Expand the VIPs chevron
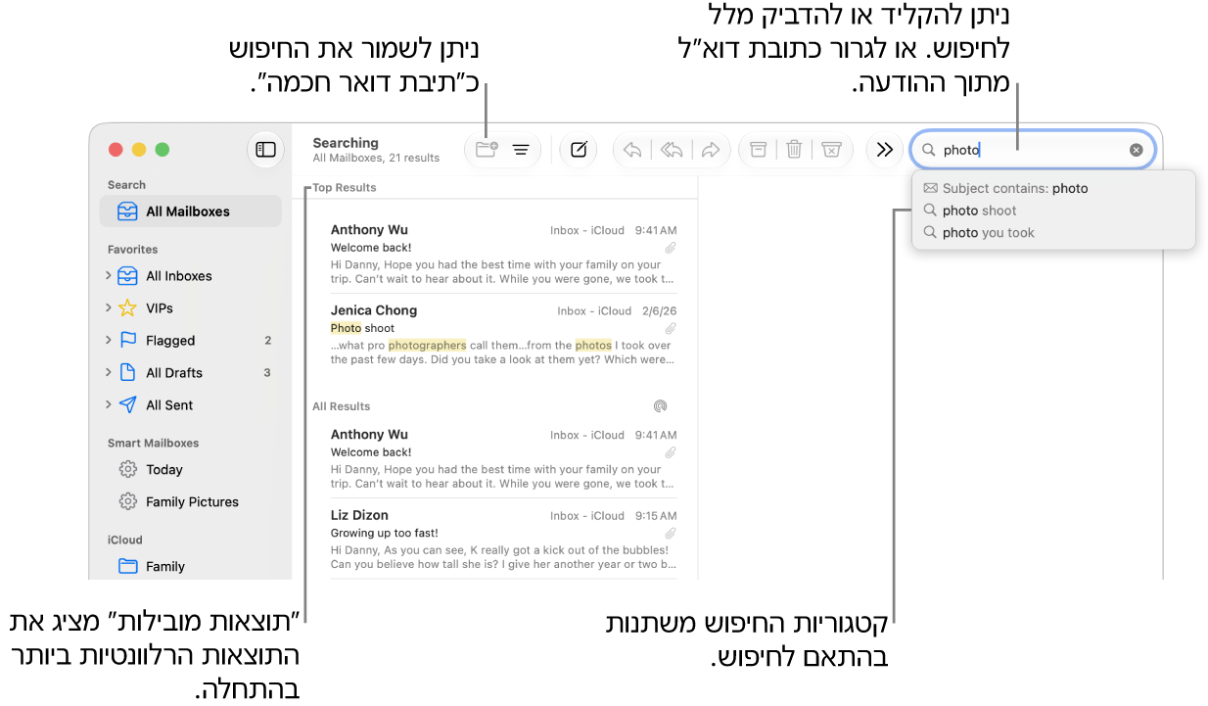This screenshot has width=1208, height=706. (x=109, y=308)
